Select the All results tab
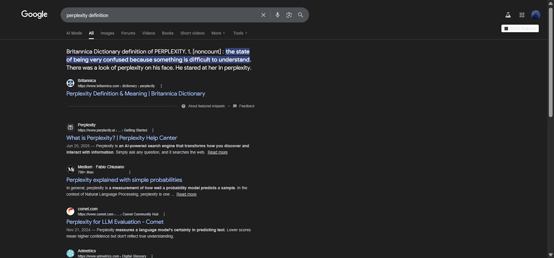554x258 pixels. tap(91, 33)
